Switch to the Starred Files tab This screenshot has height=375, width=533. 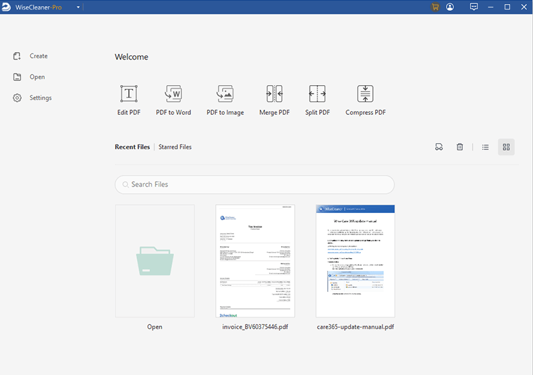175,147
